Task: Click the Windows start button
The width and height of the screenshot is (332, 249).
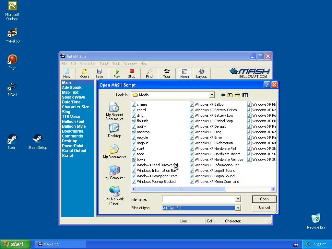Action: [x=15, y=244]
